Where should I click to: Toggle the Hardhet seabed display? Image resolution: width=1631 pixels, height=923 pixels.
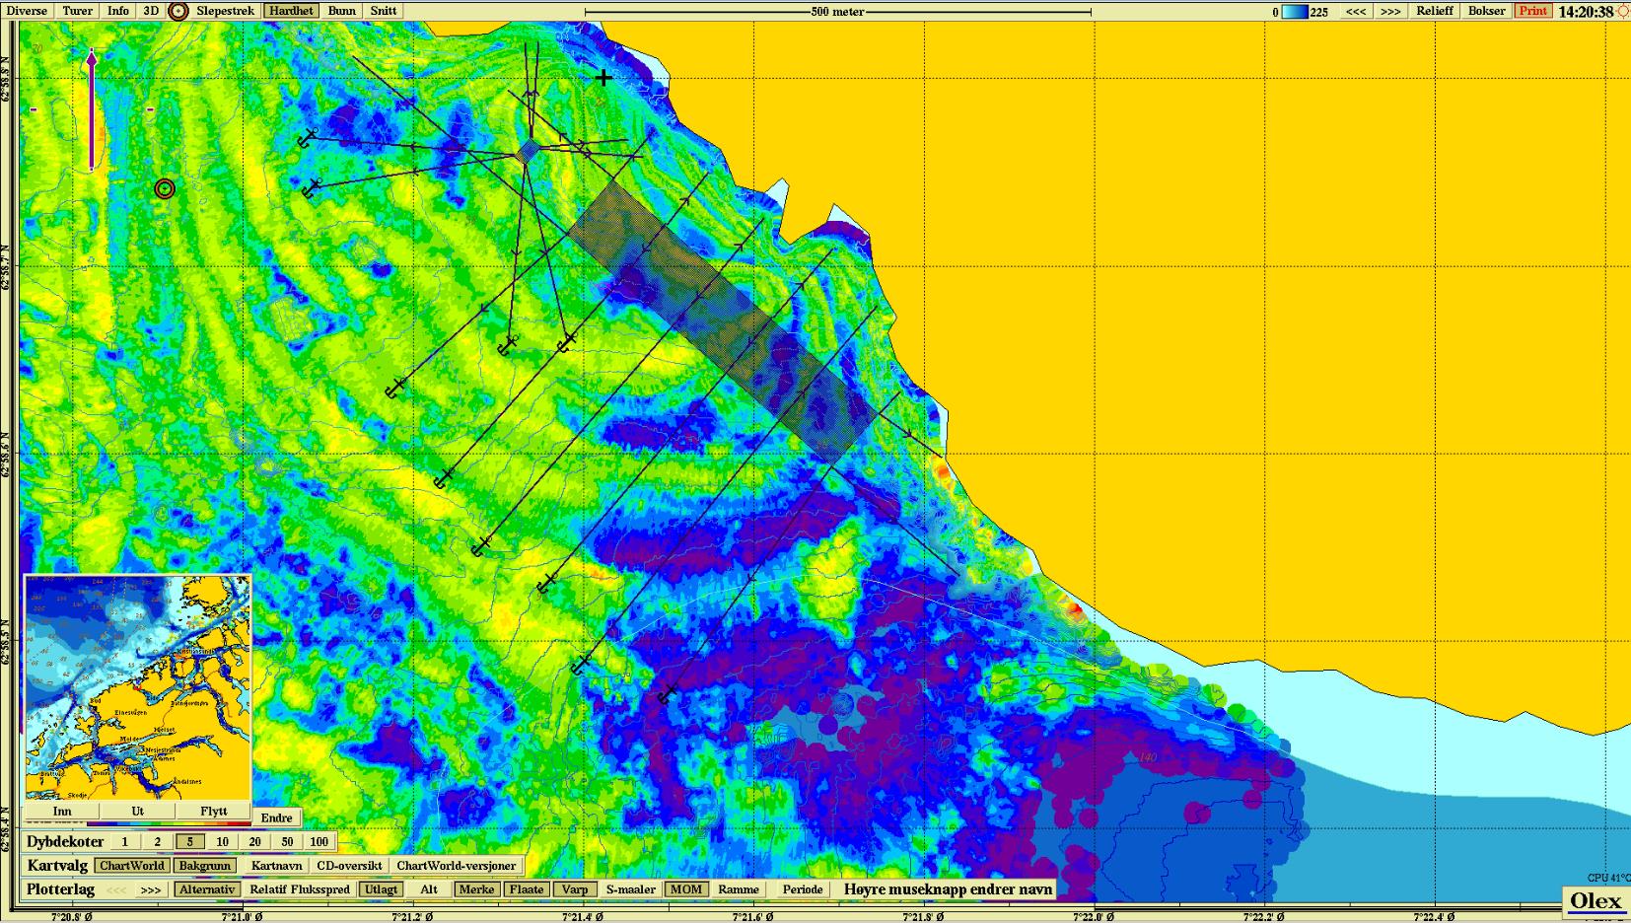(x=291, y=11)
